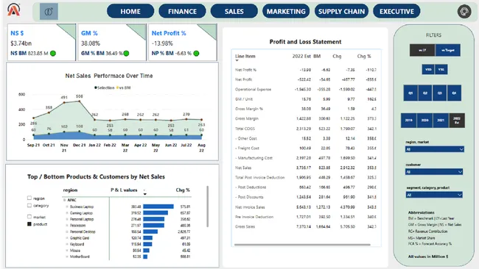
Task: Click green indicator dot next to GM % BM
Action: pyautogui.click(x=126, y=54)
